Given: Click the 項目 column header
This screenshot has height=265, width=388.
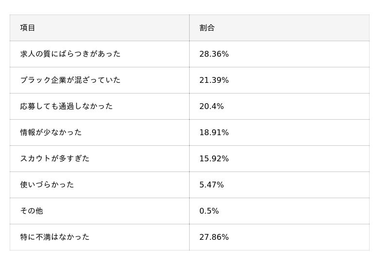Looking at the screenshot, I should pyautogui.click(x=28, y=28).
